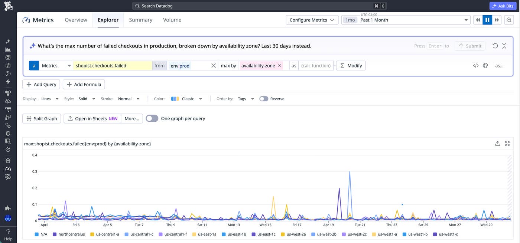Collapse the natural language query prompt
Screen dimensions: 520x243
[504, 46]
